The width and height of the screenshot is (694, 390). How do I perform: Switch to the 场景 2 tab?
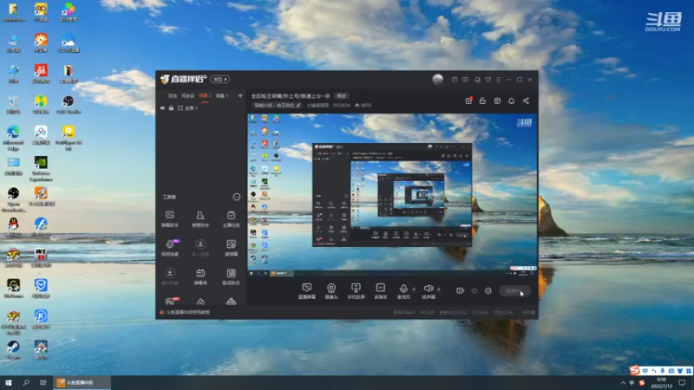coord(205,95)
